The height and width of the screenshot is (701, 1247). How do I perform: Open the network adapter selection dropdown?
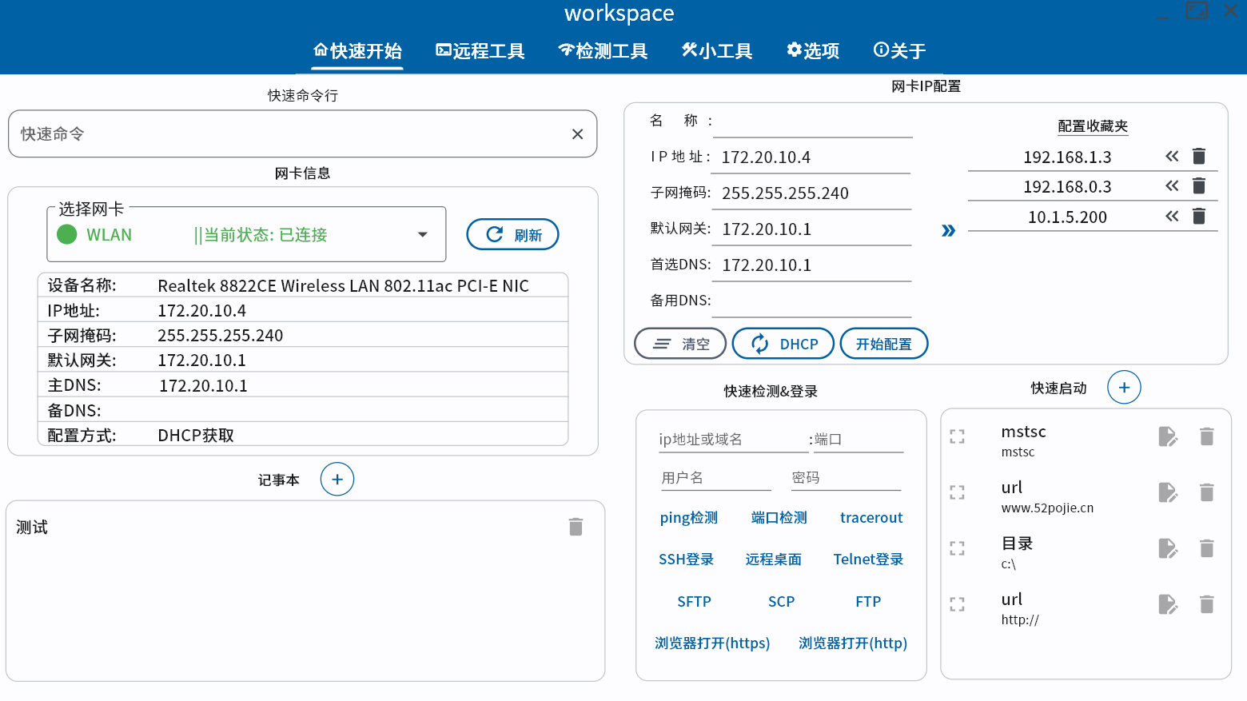coord(422,233)
